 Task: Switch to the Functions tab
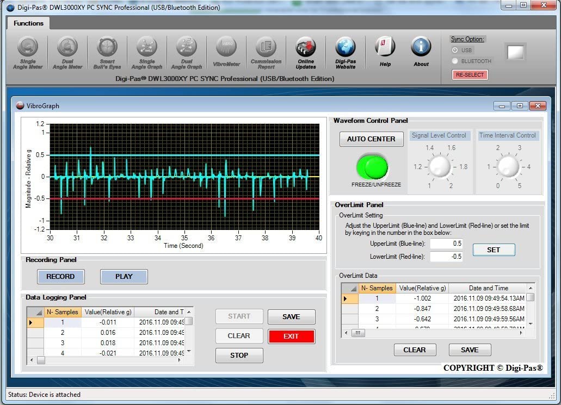(28, 23)
